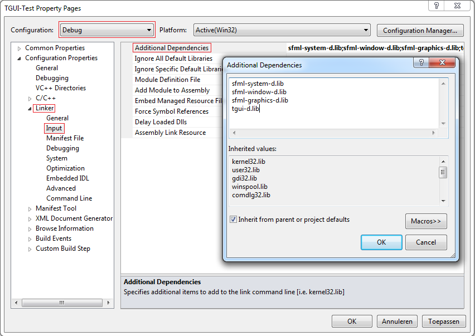Screen dimensions: 475x336
Task: Select the Force Symbol References property
Action: (x=172, y=111)
